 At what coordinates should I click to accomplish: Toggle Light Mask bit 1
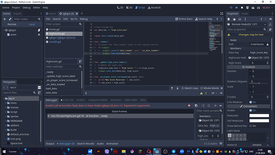pyautogui.click(x=230, y=135)
